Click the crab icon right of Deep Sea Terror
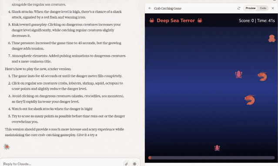 (x=200, y=20)
